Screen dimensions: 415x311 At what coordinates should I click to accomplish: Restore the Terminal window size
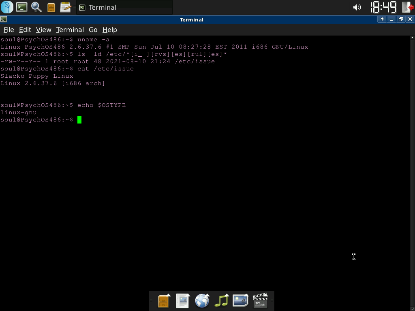pos(401,19)
